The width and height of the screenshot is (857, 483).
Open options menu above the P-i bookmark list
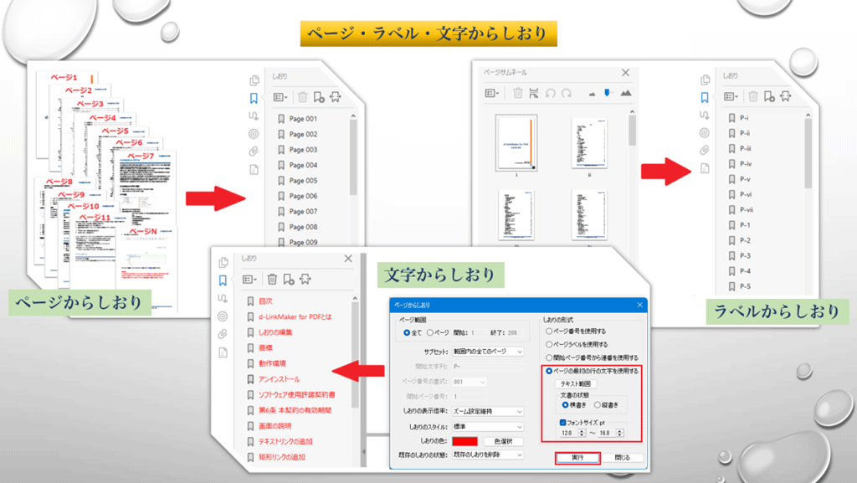point(733,97)
